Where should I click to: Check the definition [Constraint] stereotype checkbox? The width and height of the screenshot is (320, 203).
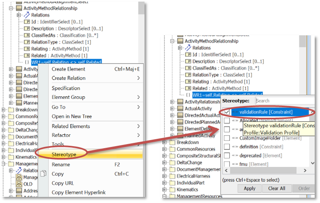coord(227,146)
